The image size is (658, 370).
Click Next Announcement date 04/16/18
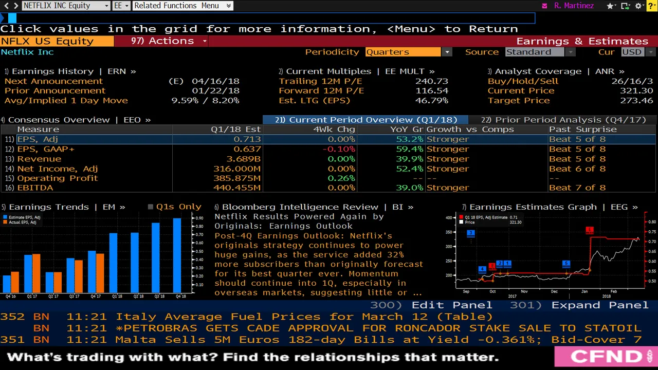[215, 81]
